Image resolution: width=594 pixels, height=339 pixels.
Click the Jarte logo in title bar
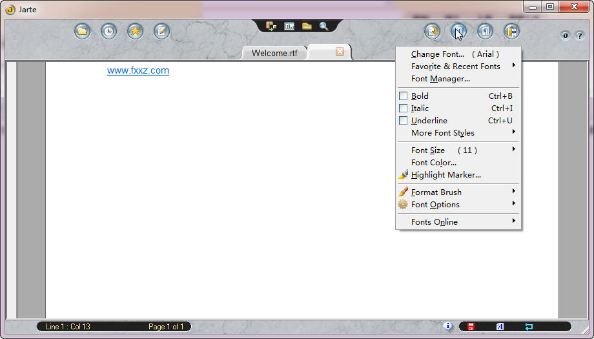(x=10, y=10)
